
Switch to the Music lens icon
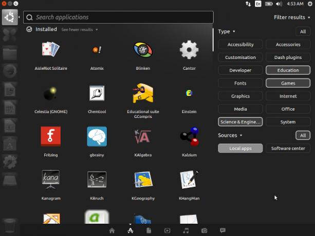coord(186,231)
